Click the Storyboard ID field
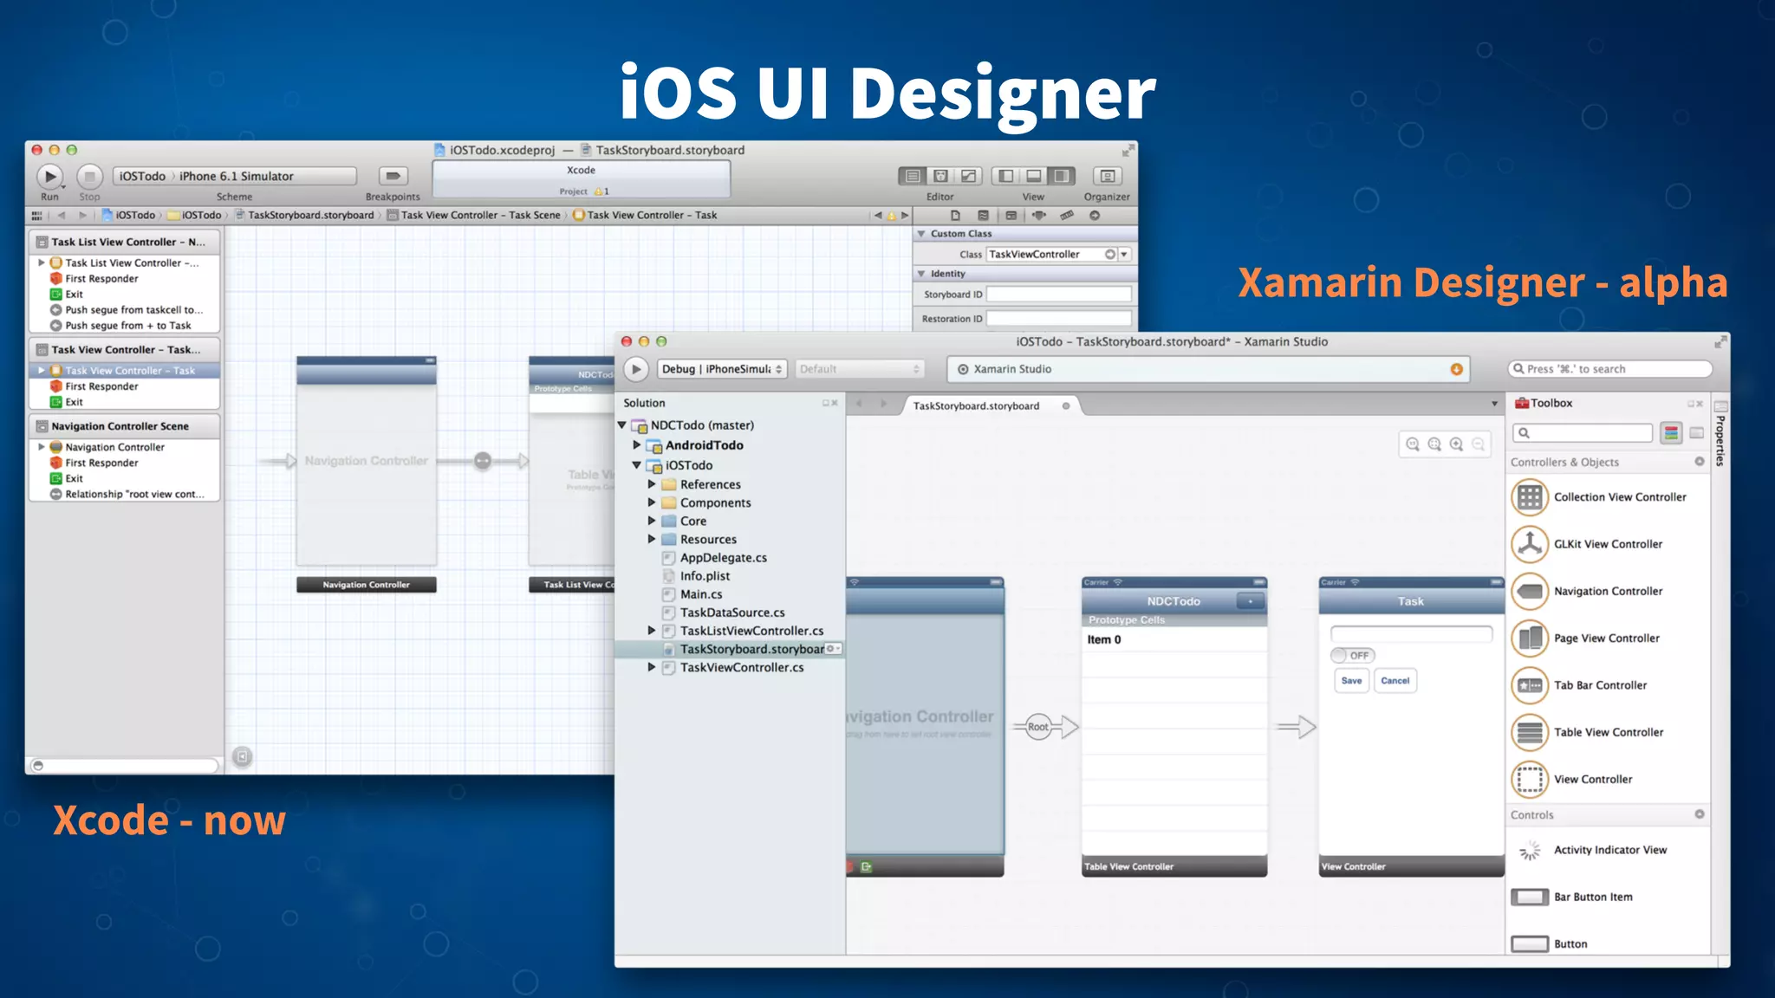Screen dimensions: 1775x998 coord(1059,295)
